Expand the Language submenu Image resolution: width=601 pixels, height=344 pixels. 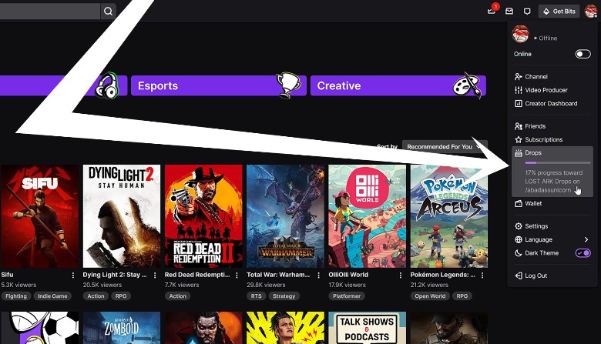(x=552, y=239)
